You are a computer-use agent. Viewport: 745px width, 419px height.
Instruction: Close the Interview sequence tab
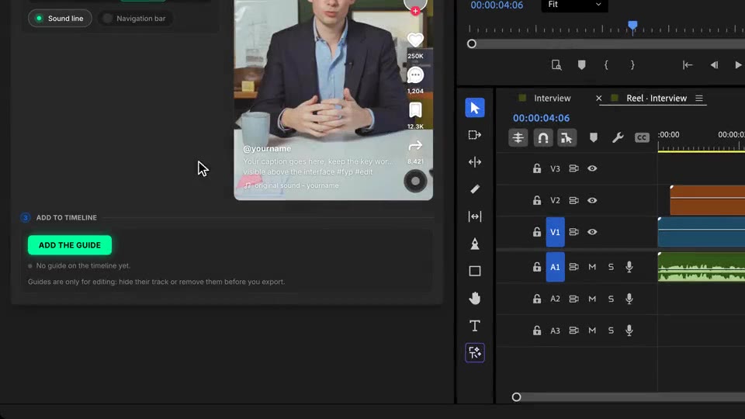[x=598, y=99]
